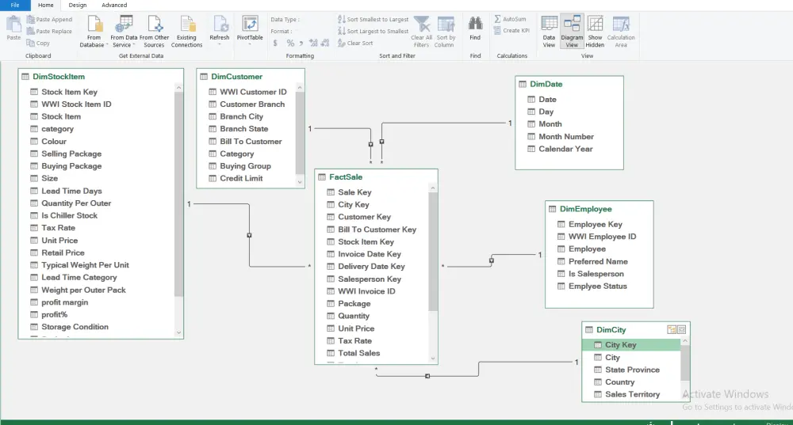Open From Database dropdown arrow
Viewport: 793px width, 425px height.
[107, 45]
